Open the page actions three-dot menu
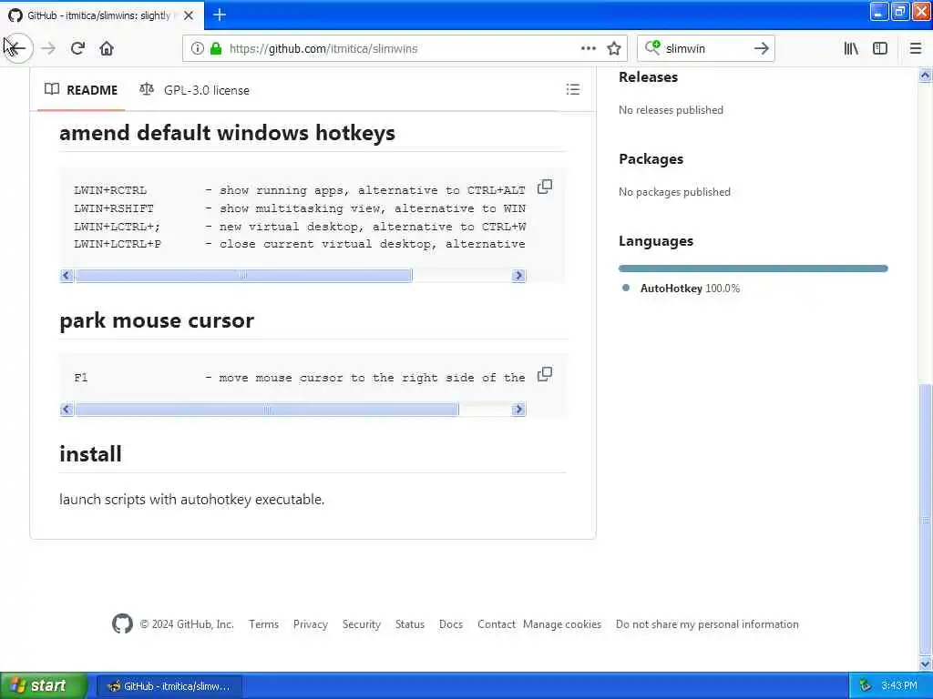Viewport: 933px width, 699px height. (588, 49)
